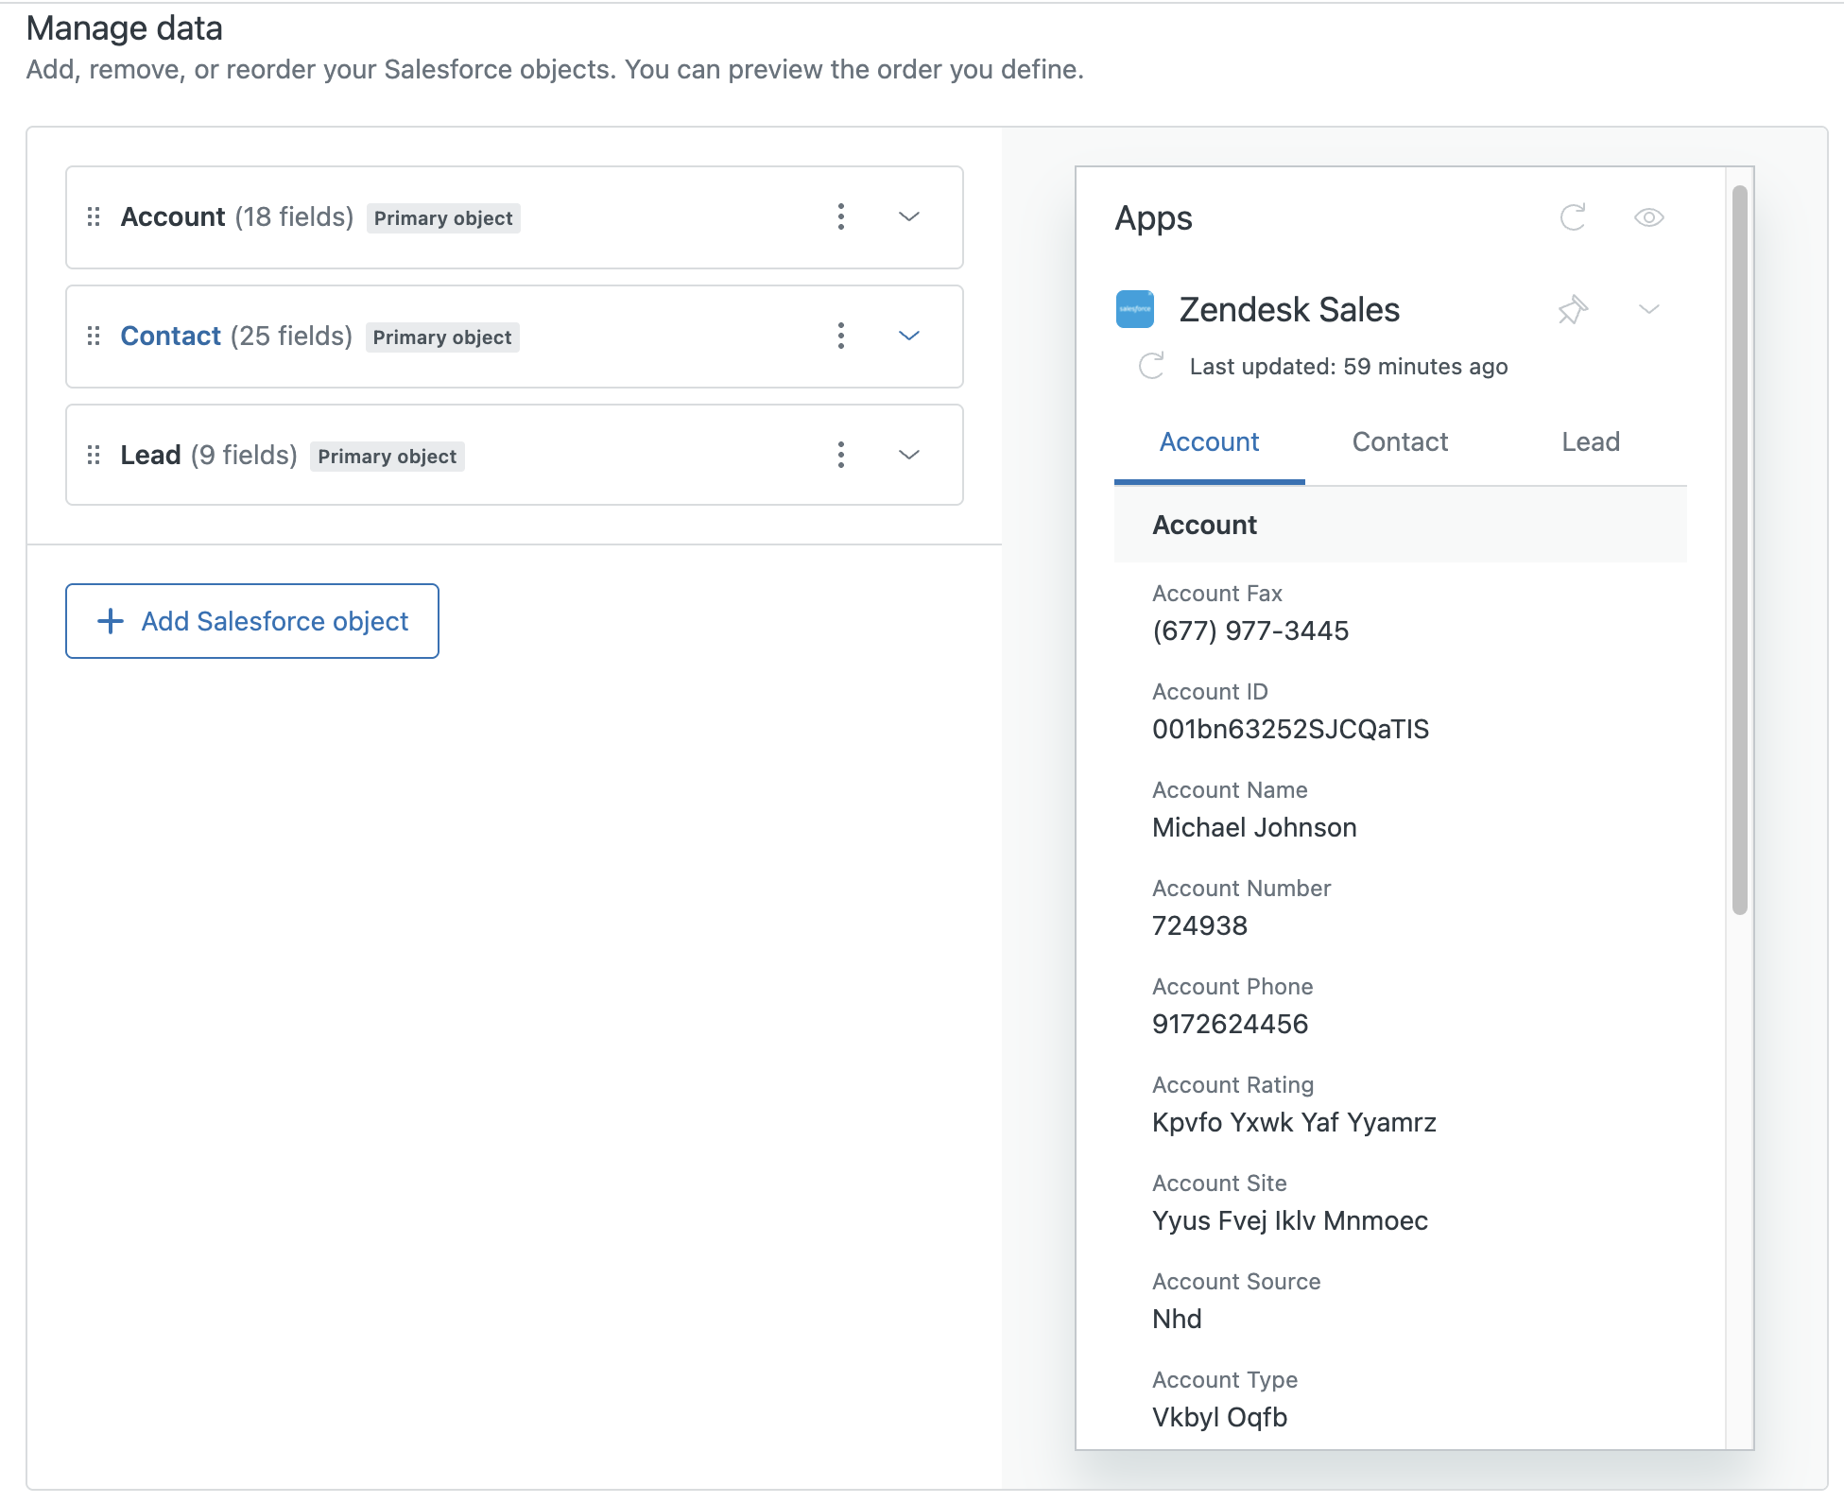This screenshot has width=1844, height=1503.
Task: Open Contact row three-dot options menu
Action: (840, 337)
